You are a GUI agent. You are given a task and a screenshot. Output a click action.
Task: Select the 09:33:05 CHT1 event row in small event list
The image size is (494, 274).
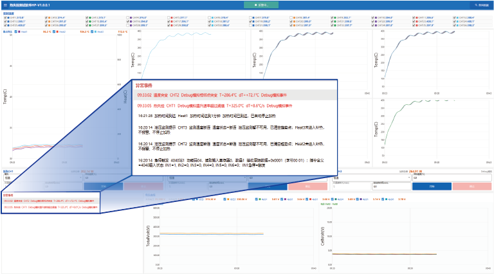pyautogui.click(x=50, y=207)
